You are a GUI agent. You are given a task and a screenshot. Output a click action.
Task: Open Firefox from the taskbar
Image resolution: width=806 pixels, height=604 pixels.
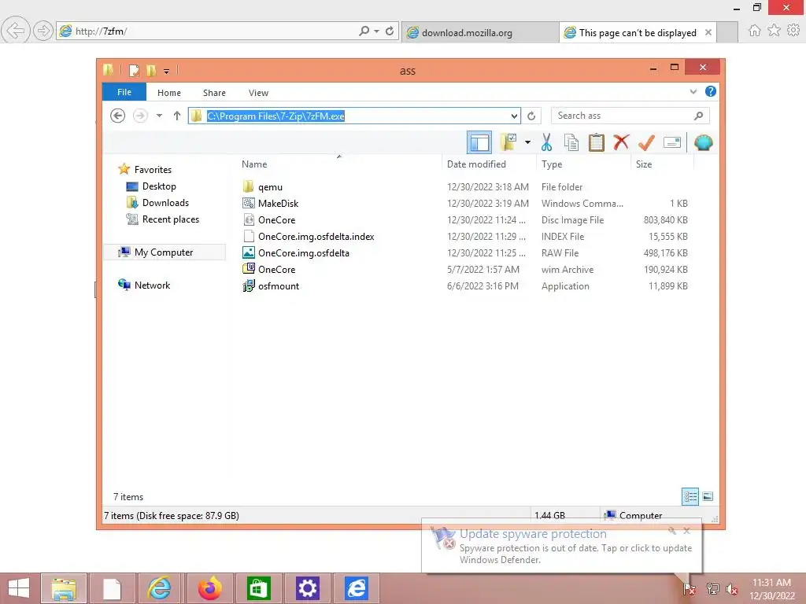(209, 588)
